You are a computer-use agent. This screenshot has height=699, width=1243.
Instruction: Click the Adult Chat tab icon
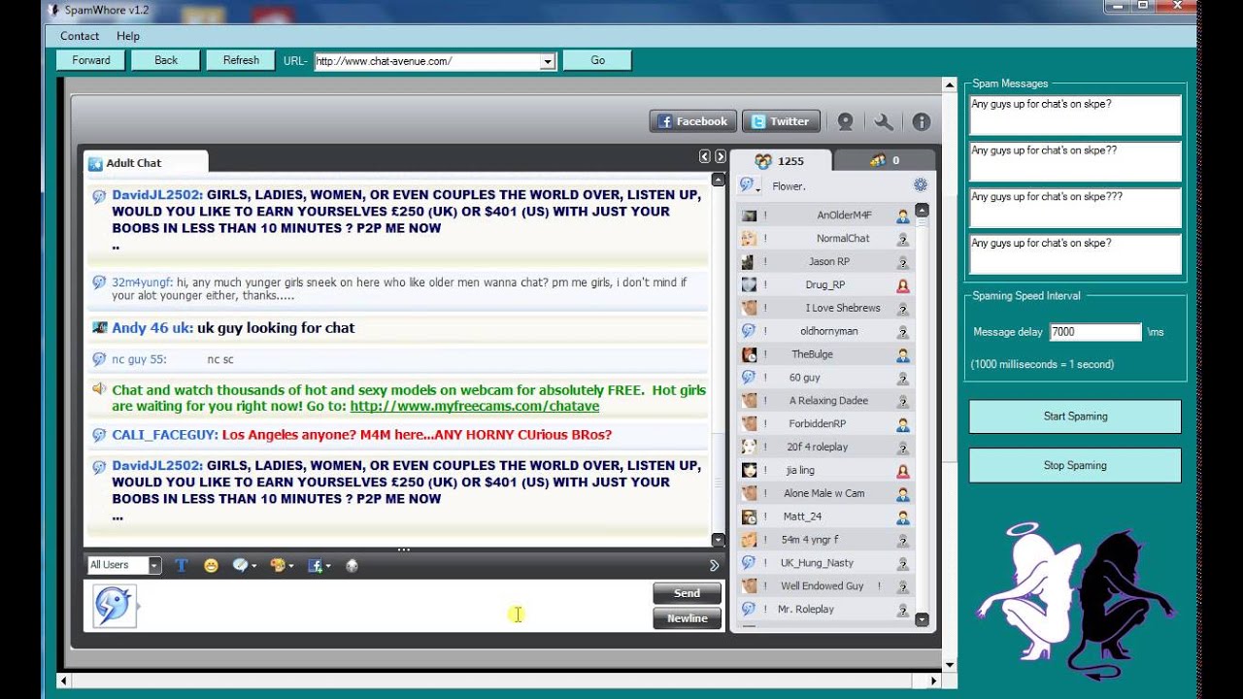pyautogui.click(x=95, y=163)
